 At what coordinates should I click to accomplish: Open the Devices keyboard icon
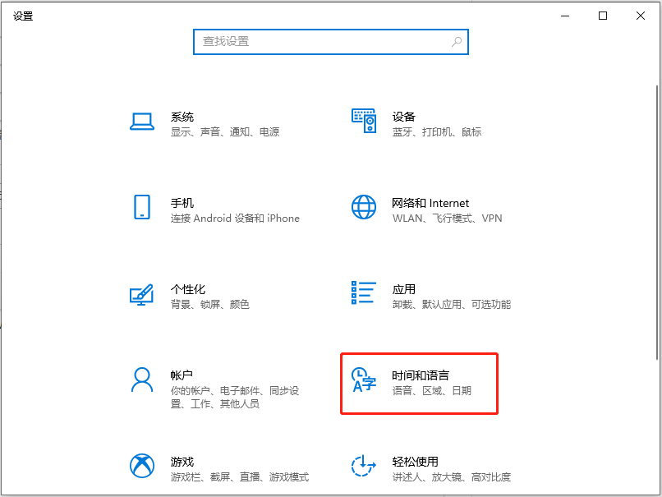point(363,121)
